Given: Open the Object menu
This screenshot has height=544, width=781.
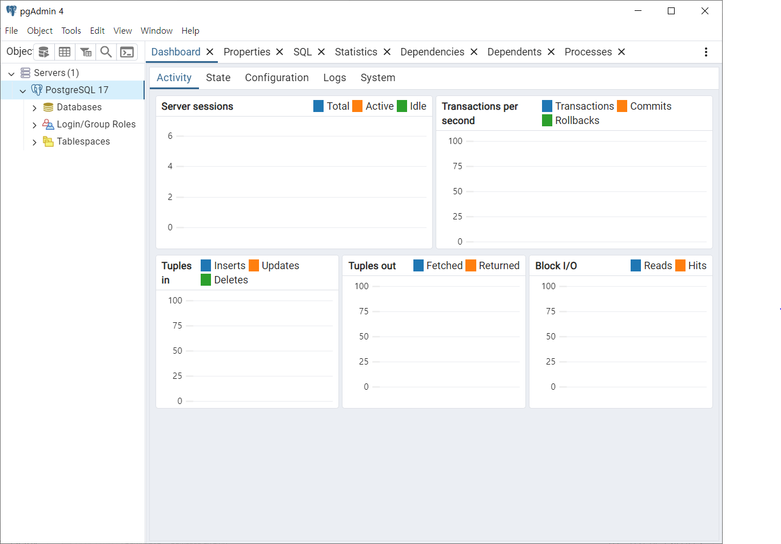Looking at the screenshot, I should [x=40, y=31].
